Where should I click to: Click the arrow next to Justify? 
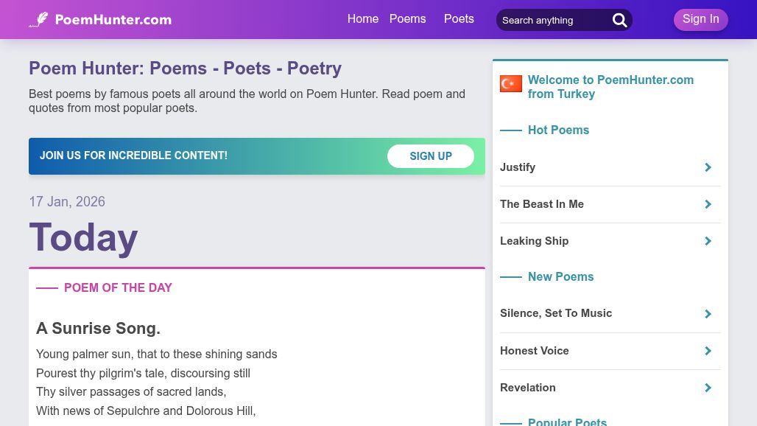[708, 167]
